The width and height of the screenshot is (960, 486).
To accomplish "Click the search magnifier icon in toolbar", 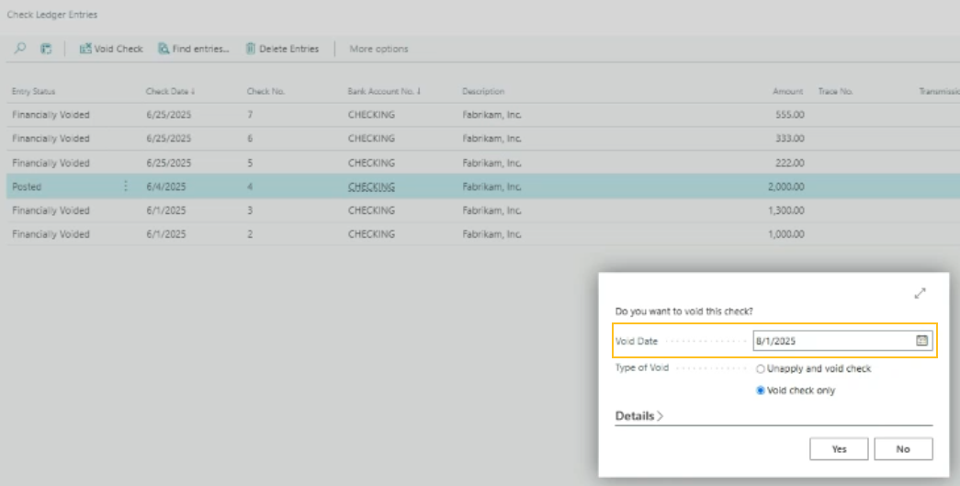I will [20, 49].
